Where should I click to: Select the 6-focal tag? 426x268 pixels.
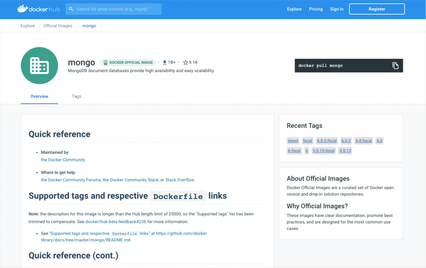(x=294, y=151)
